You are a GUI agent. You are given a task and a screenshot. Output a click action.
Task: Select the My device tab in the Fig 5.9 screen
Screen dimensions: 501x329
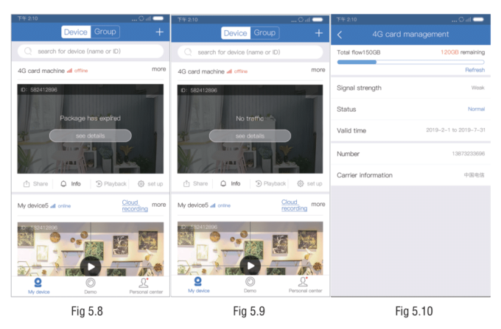197,285
